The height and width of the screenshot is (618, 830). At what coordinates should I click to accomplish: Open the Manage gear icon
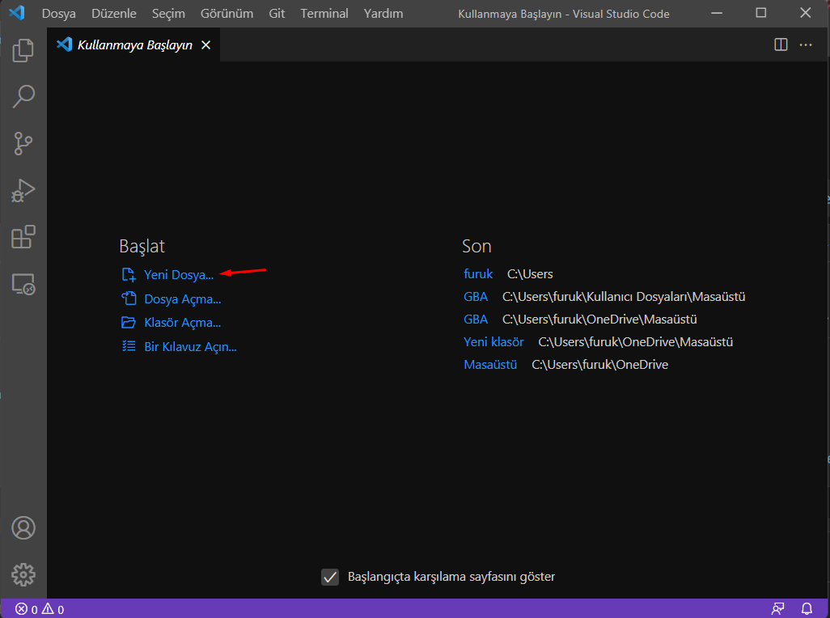pyautogui.click(x=23, y=574)
